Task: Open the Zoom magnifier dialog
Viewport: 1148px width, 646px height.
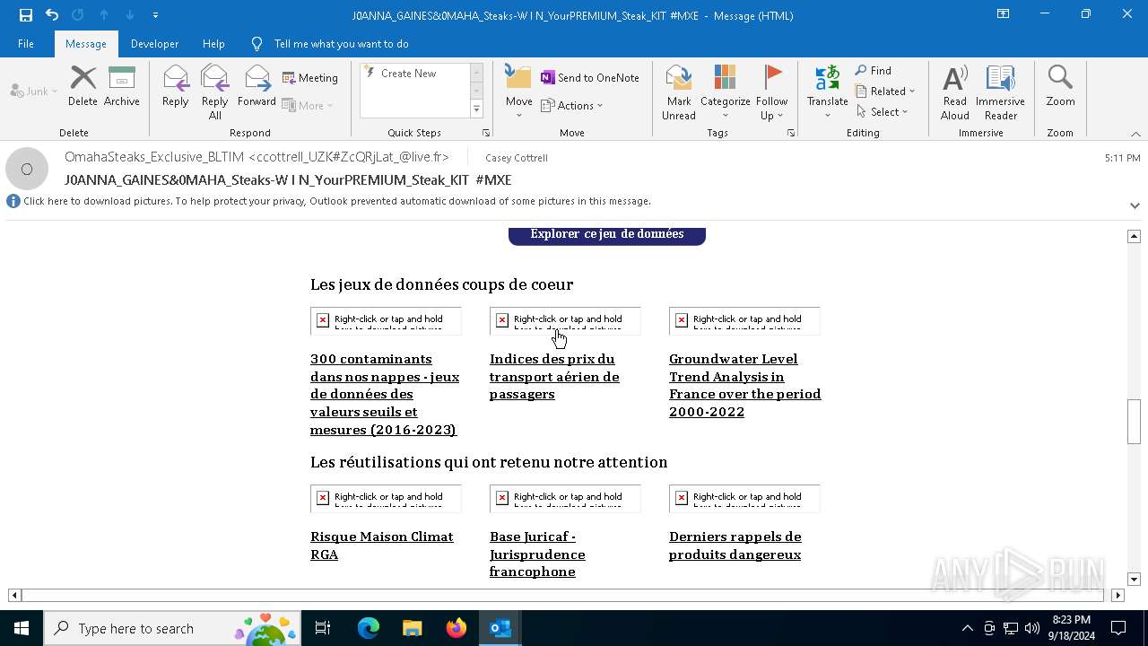Action: coord(1060,87)
